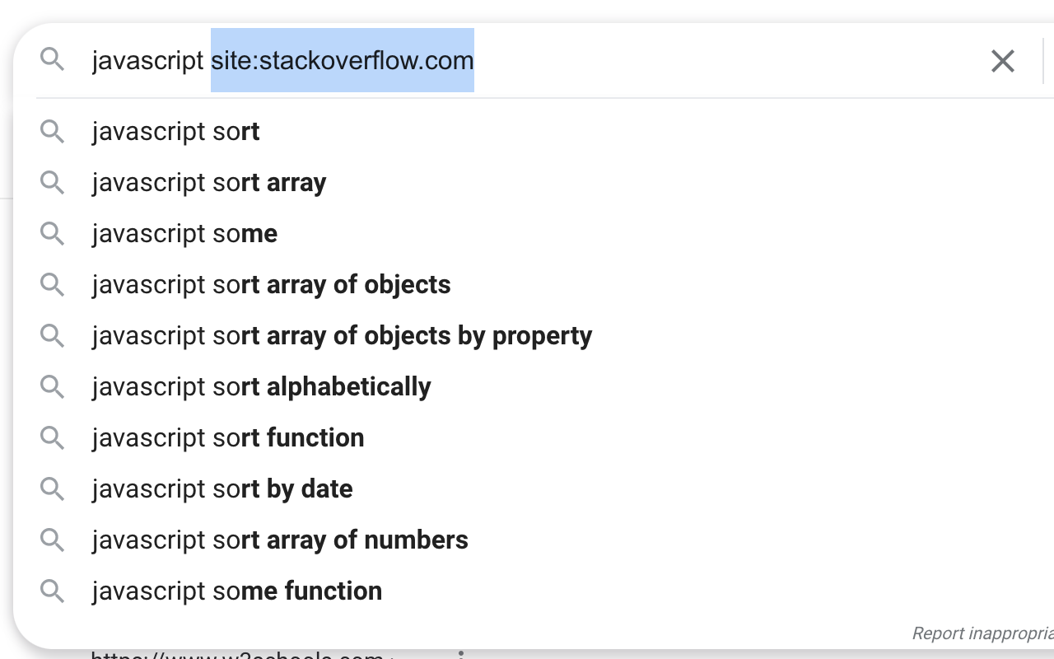The width and height of the screenshot is (1054, 659).
Task: Click magnifier icon beside "javascript sort array"
Action: 53,183
